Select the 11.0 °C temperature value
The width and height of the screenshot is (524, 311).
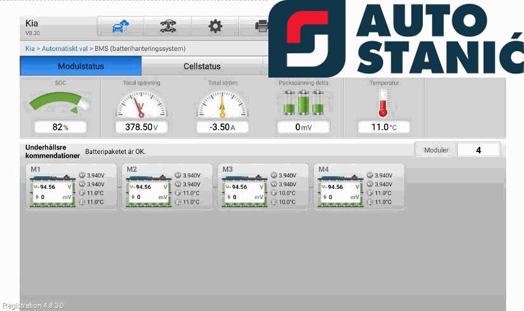click(x=384, y=127)
